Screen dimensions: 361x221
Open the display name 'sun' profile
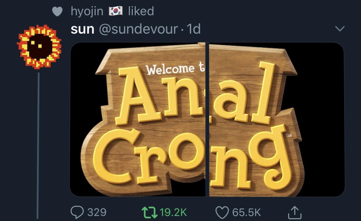click(82, 29)
